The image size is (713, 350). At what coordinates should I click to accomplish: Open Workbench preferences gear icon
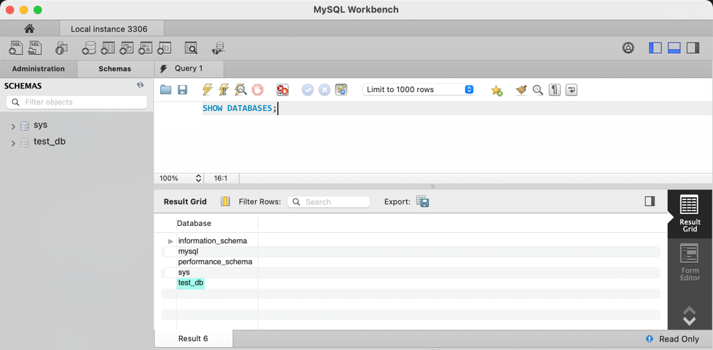click(x=629, y=48)
